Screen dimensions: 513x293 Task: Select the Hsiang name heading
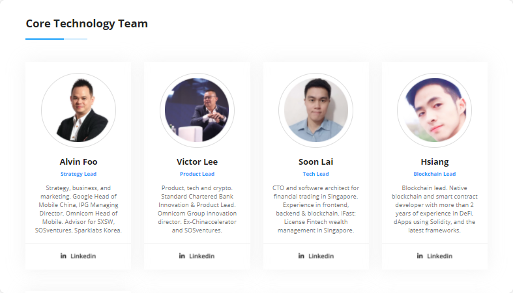pos(435,162)
